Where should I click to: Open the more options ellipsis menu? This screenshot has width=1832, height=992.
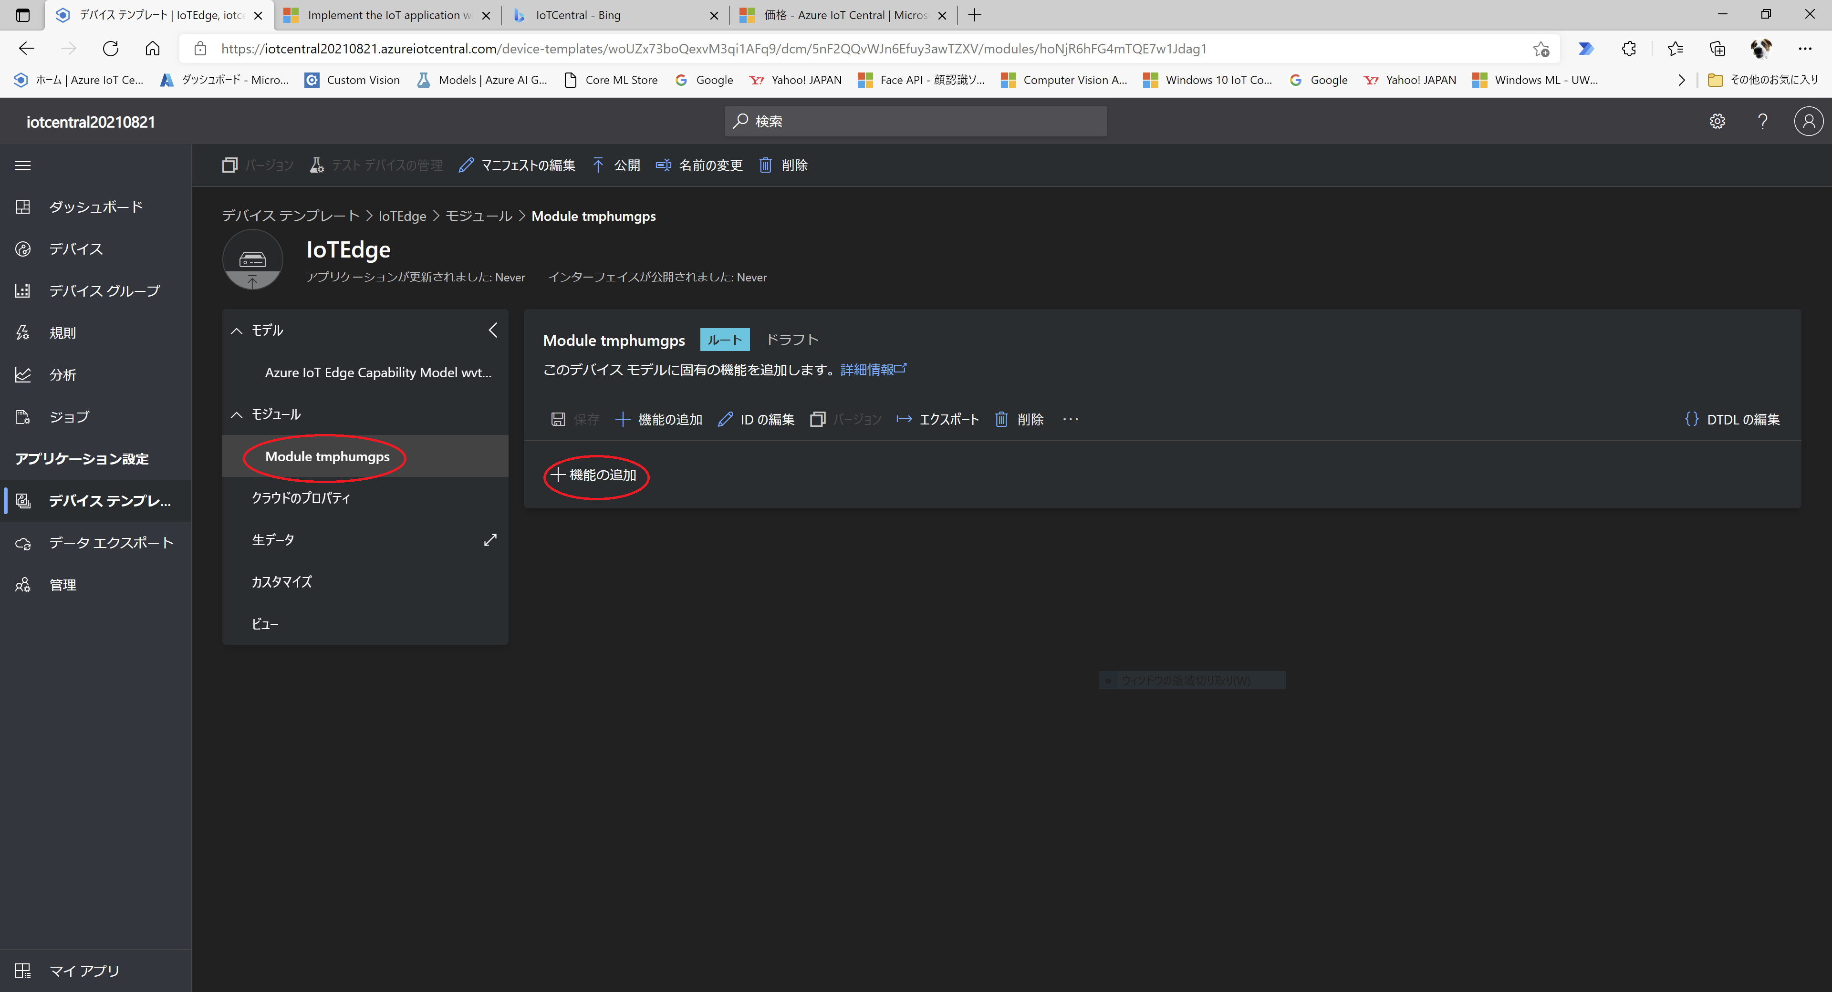pyautogui.click(x=1070, y=420)
